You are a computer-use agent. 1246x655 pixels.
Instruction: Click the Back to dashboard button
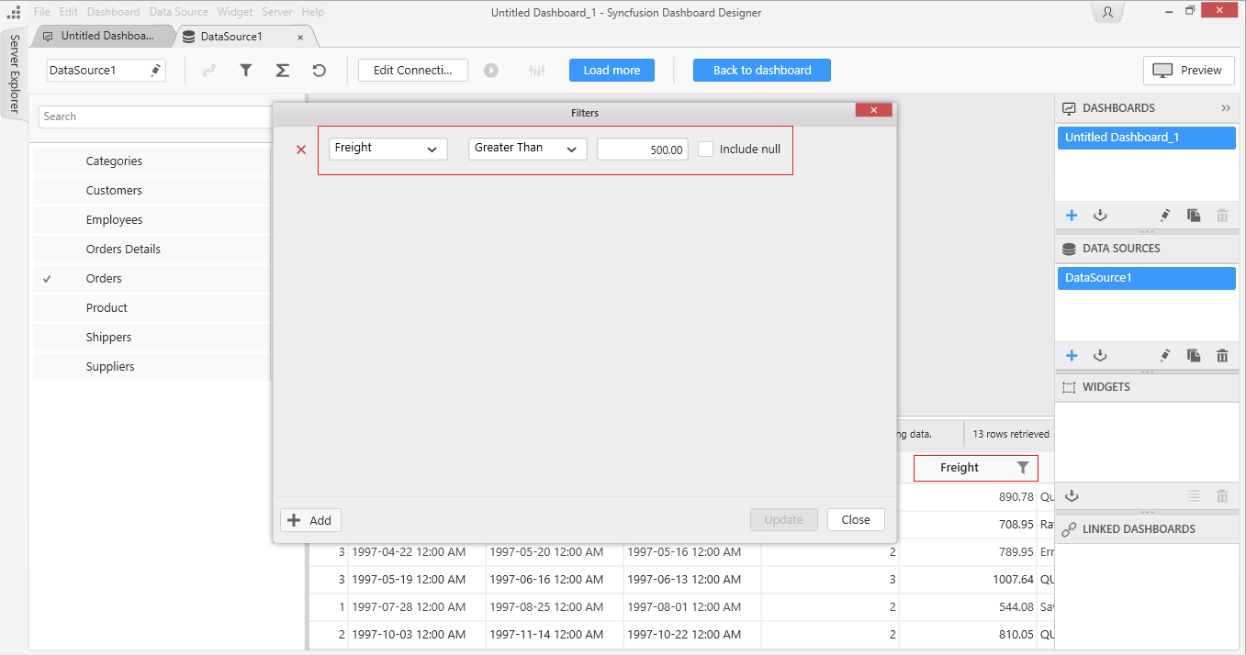pyautogui.click(x=762, y=71)
